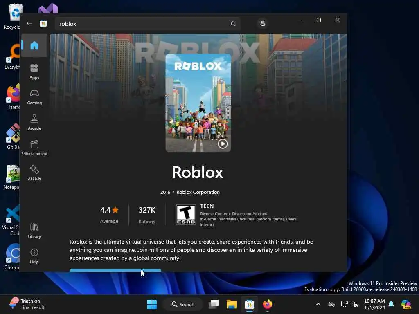Select the Notepad++ desktop shortcut
The image size is (419, 314).
point(12,177)
